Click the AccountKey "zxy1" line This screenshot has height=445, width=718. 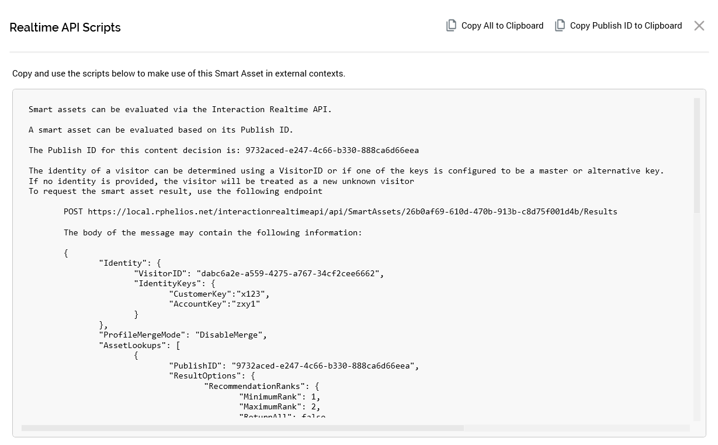click(214, 304)
